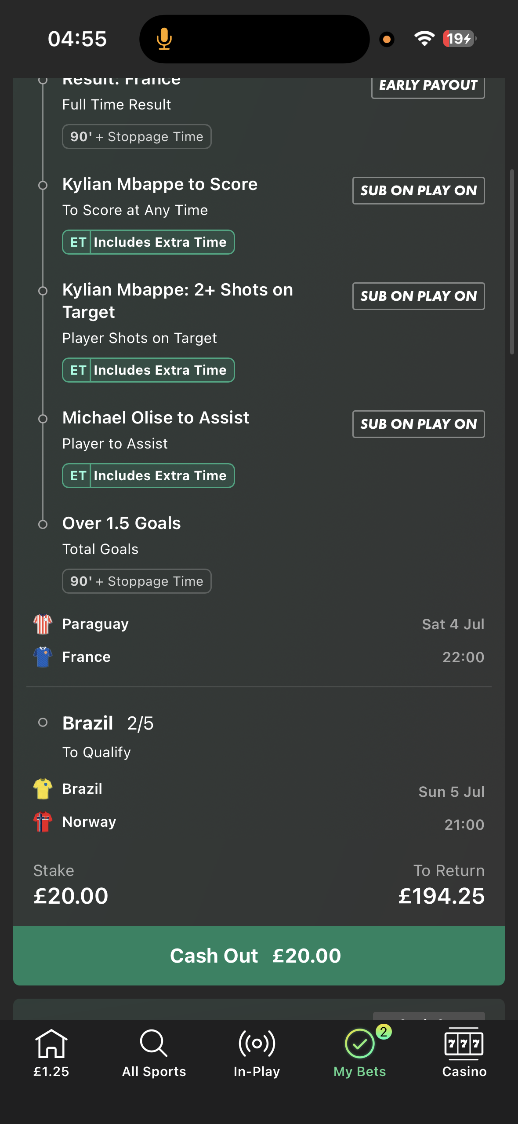518x1124 pixels.
Task: Cash Out the bet for £20.00
Action: (x=259, y=956)
